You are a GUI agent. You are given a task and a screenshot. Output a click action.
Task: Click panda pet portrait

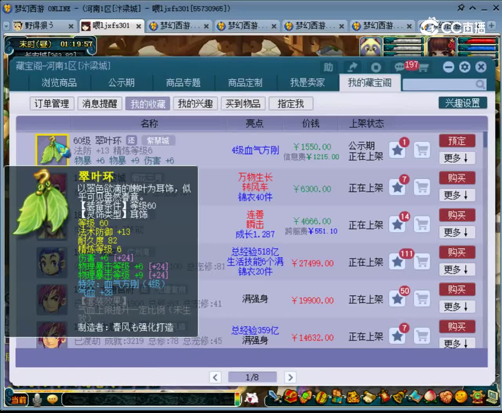371,48
